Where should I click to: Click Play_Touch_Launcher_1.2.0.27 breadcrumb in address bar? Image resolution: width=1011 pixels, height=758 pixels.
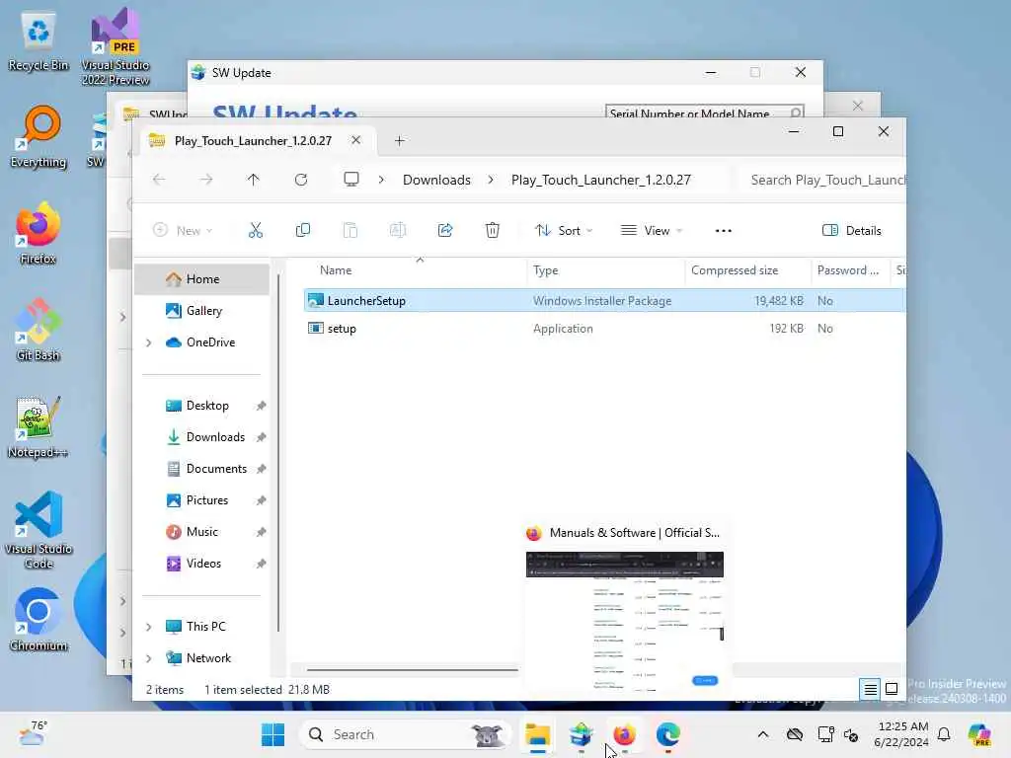coord(601,180)
